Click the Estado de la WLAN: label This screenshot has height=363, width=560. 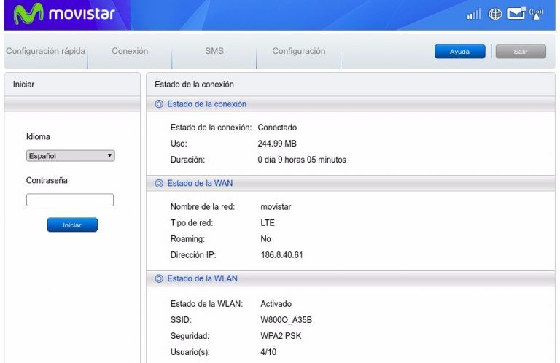(x=206, y=304)
